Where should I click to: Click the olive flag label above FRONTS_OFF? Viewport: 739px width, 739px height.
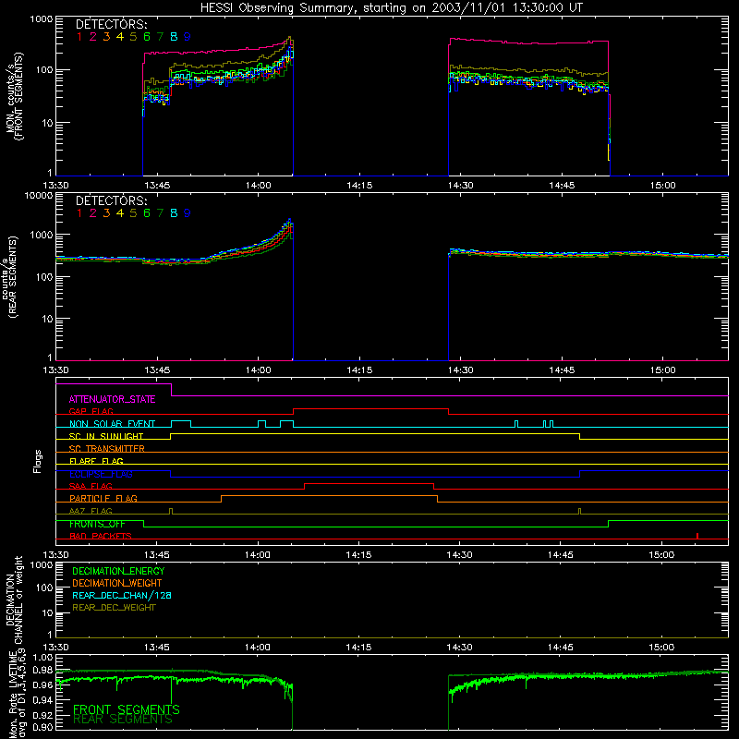coord(91,511)
